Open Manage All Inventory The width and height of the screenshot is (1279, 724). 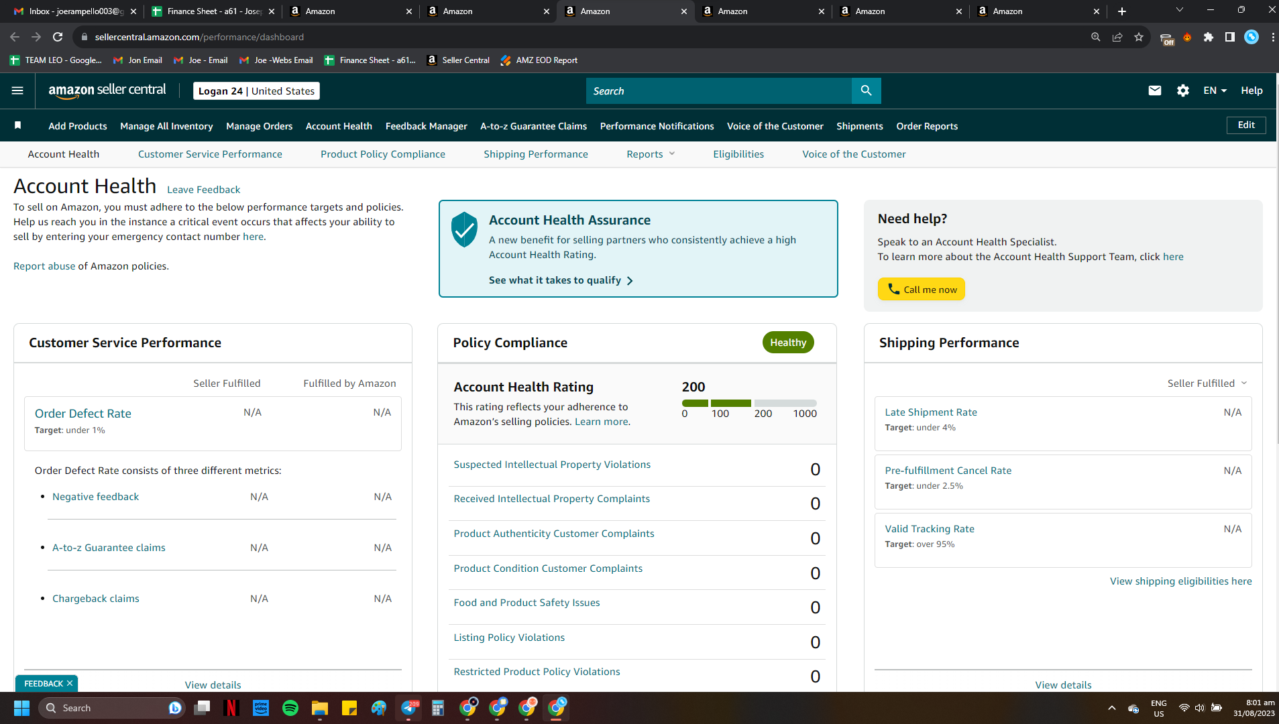(x=166, y=126)
